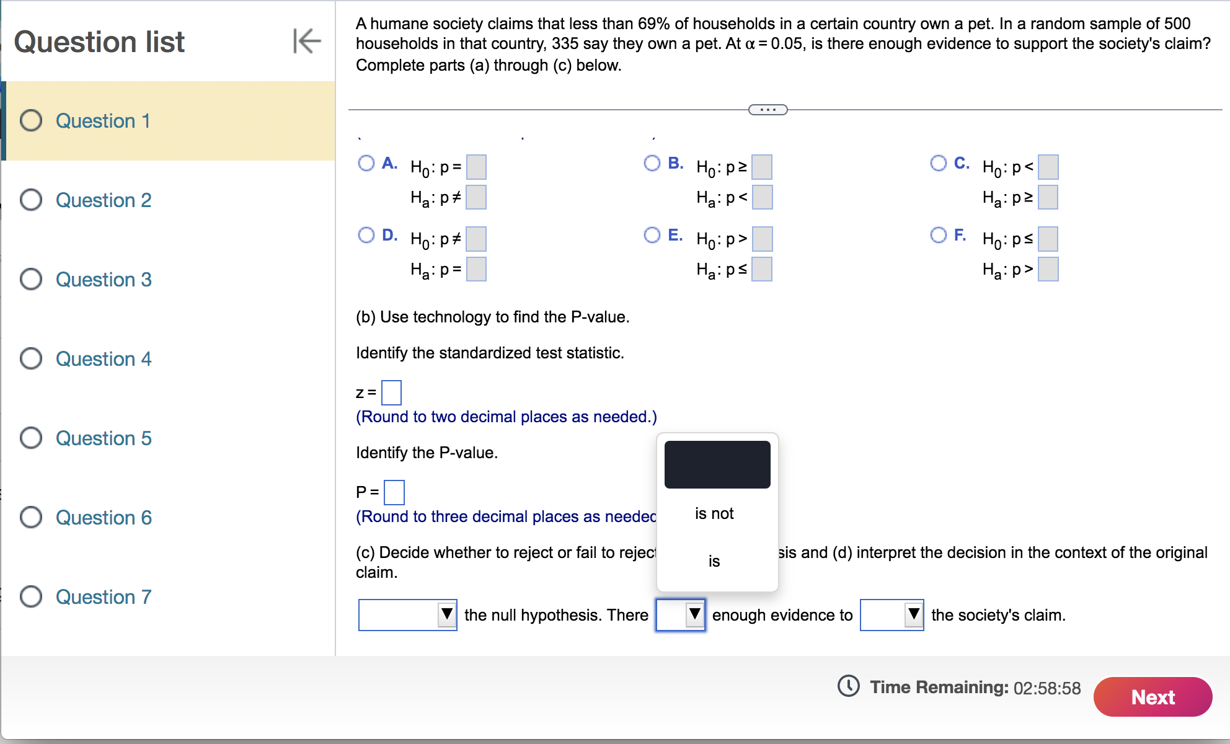This screenshot has height=744, width=1230.
Task: Select Question 3 from the list
Action: click(x=104, y=279)
